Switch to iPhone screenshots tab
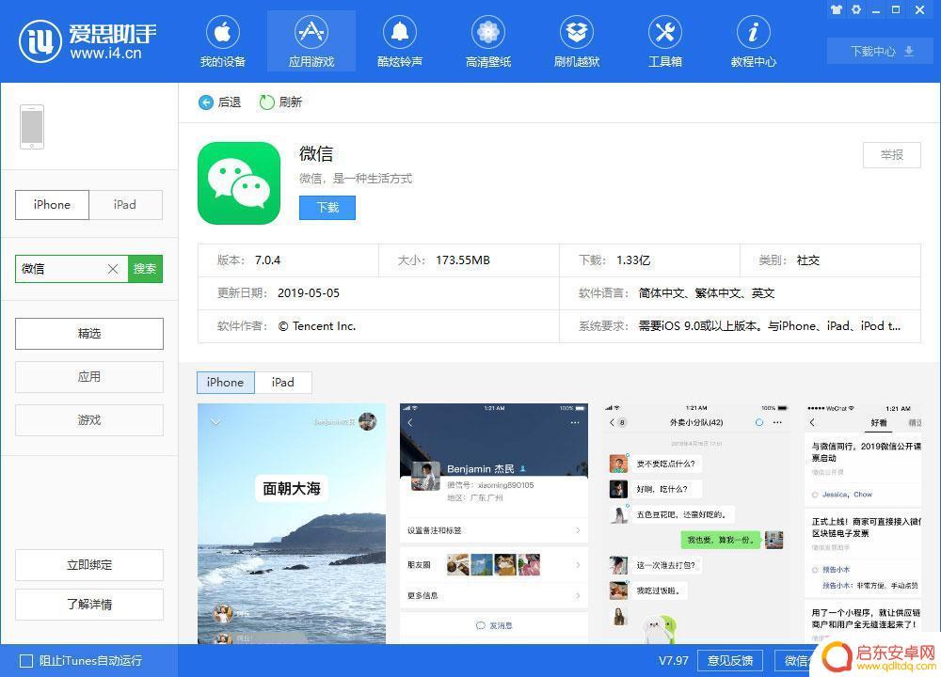 [x=226, y=383]
